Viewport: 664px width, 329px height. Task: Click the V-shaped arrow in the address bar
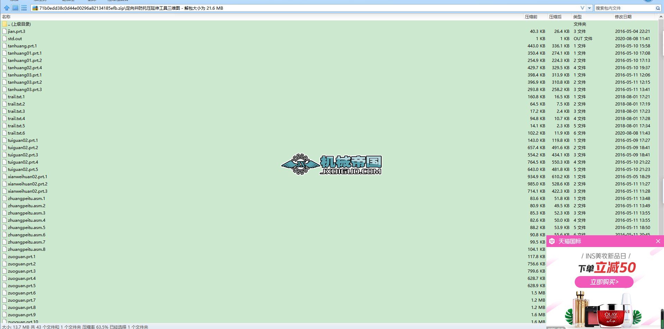point(582,8)
